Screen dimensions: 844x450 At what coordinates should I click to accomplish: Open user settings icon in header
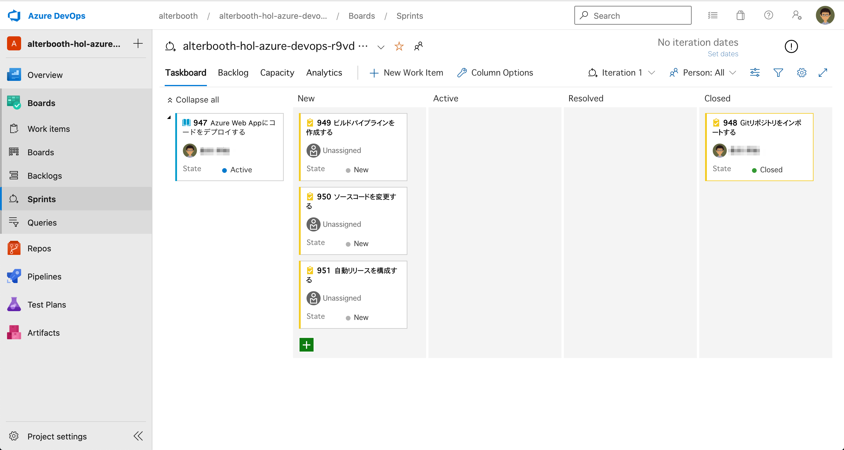coord(797,16)
